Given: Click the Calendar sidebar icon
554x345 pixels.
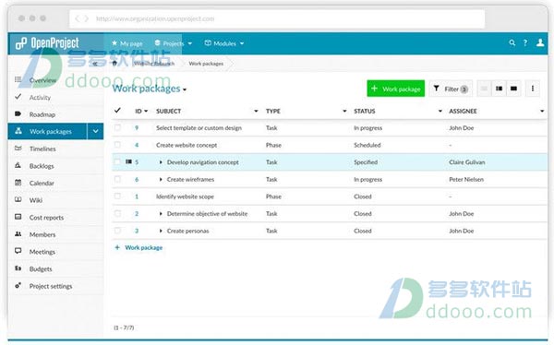Looking at the screenshot, I should 18,183.
